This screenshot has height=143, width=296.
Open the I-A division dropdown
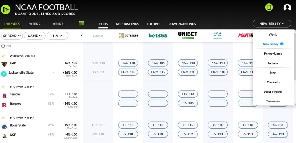tap(58, 36)
